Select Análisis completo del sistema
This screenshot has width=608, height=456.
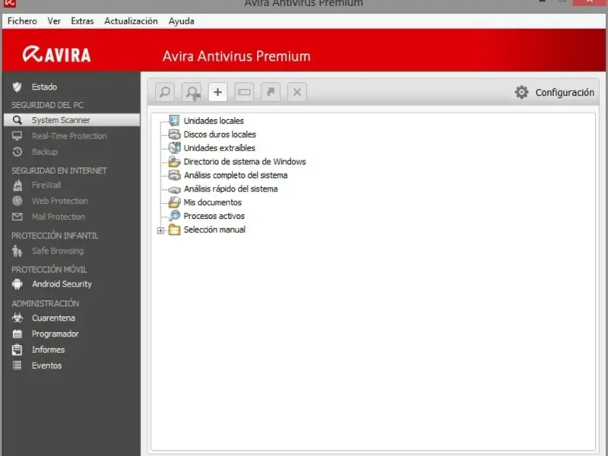click(x=236, y=176)
